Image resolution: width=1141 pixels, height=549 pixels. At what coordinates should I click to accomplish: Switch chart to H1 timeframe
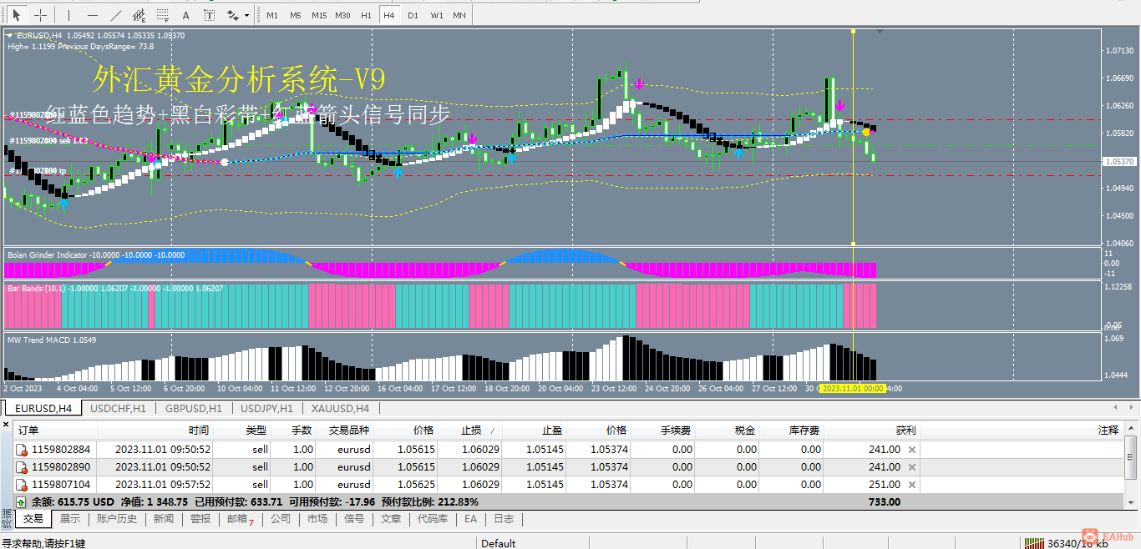366,15
